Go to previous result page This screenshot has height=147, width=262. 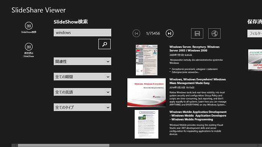(136, 33)
